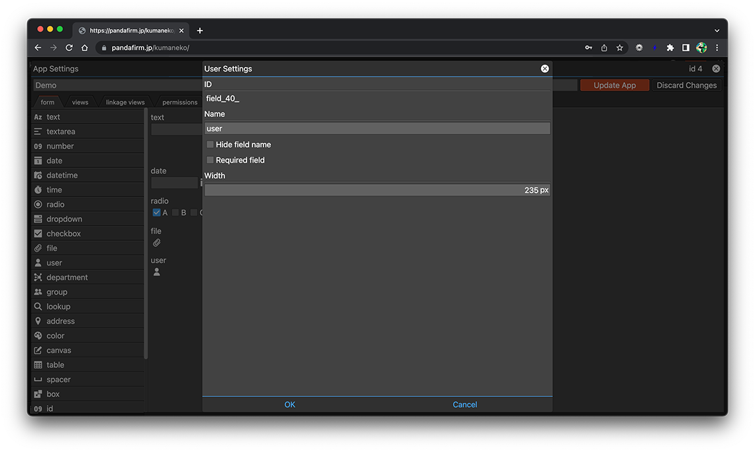The width and height of the screenshot is (755, 452).
Task: Click the Name input containing user
Action: click(x=377, y=128)
